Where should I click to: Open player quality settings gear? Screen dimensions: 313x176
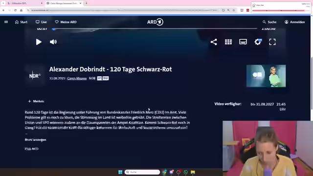pyautogui.click(x=258, y=42)
